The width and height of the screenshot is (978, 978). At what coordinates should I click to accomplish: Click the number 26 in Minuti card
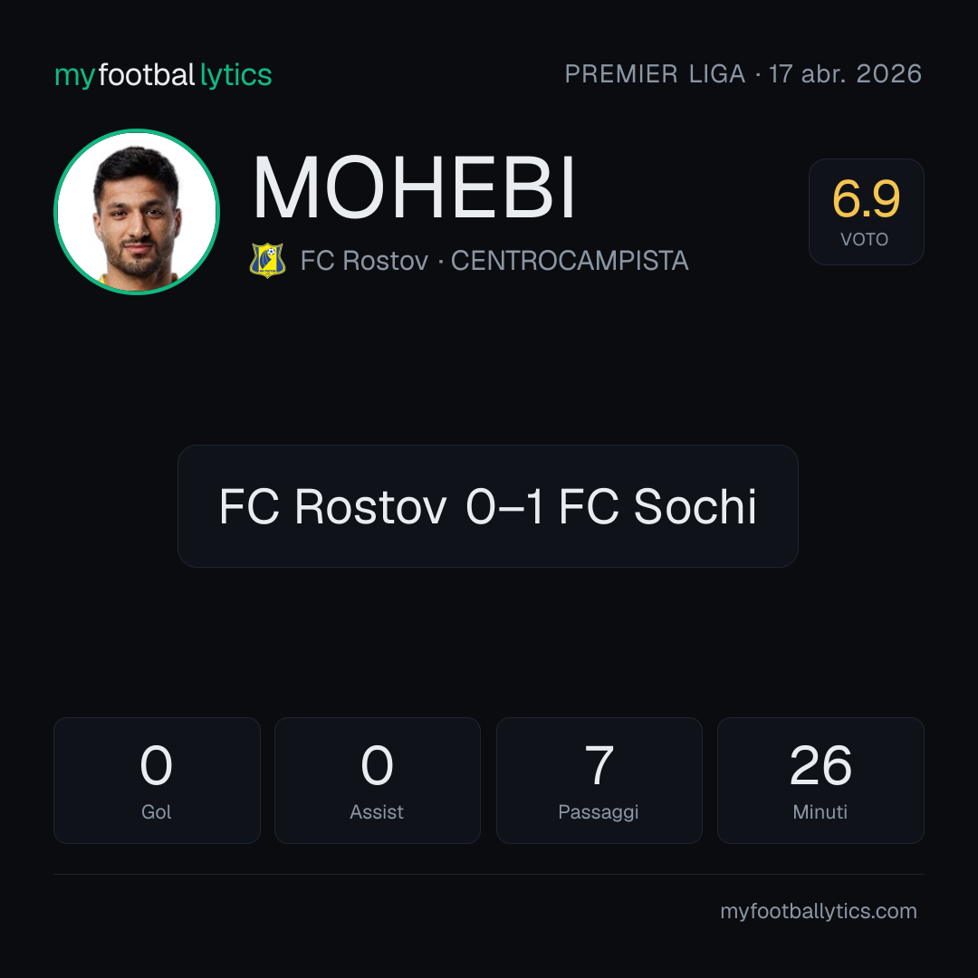(820, 765)
